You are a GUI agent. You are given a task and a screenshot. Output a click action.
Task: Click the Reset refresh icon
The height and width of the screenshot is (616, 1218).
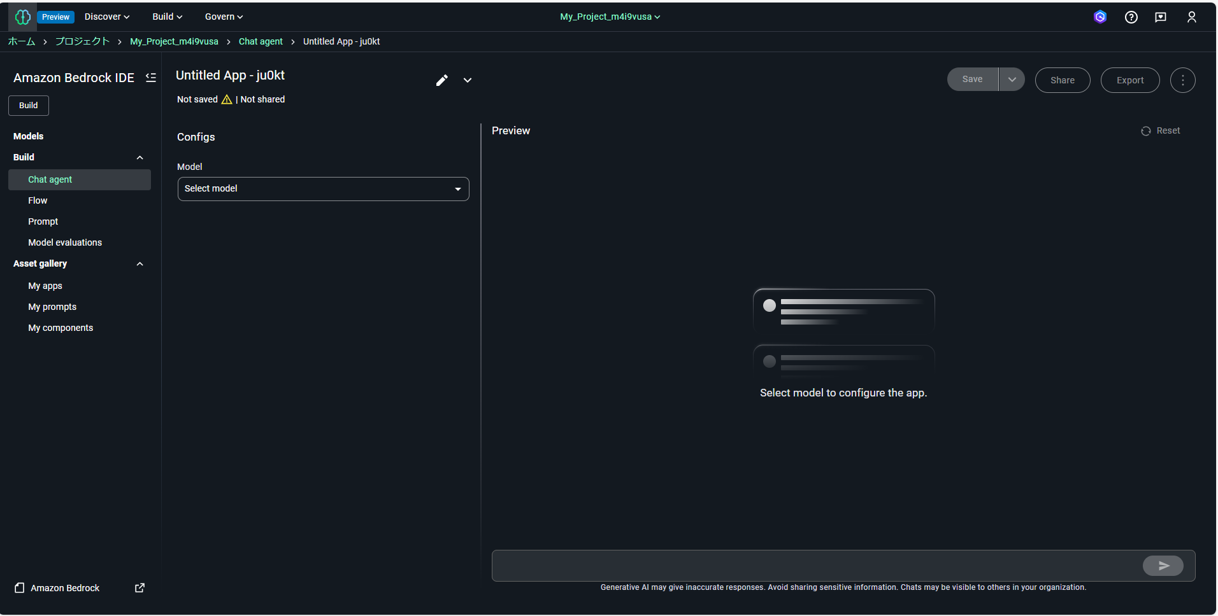(1146, 131)
